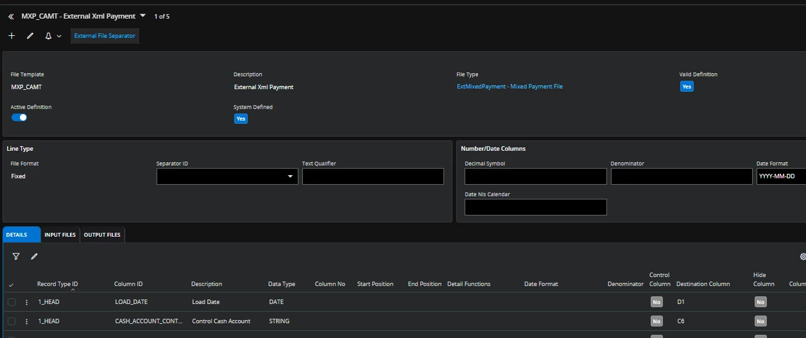Click the pencil edit icon in header toolbar
The image size is (806, 338).
[30, 36]
